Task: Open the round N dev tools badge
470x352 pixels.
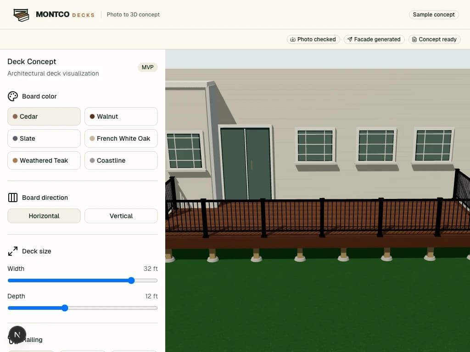Action: [x=17, y=335]
